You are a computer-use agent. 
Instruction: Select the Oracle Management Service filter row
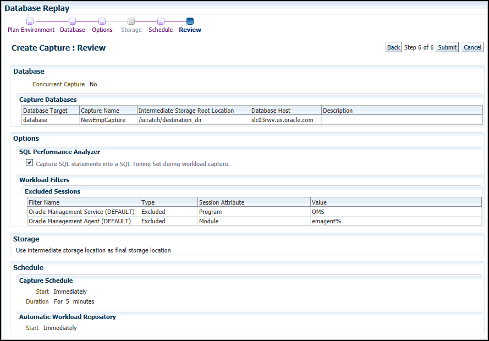click(x=81, y=212)
